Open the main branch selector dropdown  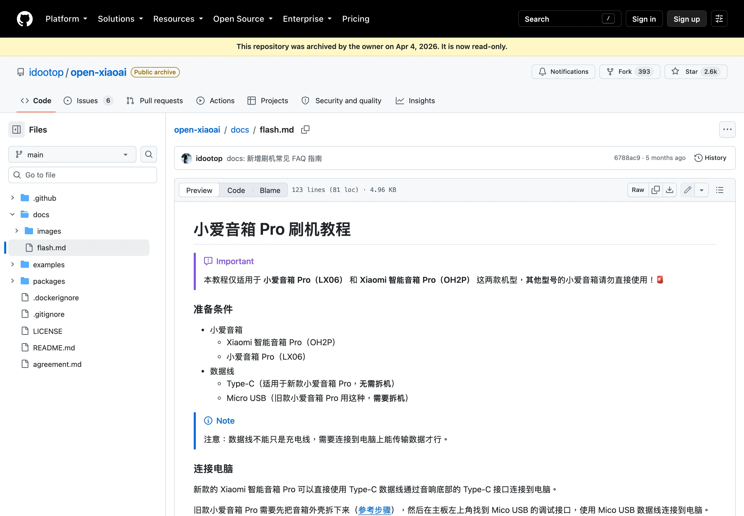point(72,155)
